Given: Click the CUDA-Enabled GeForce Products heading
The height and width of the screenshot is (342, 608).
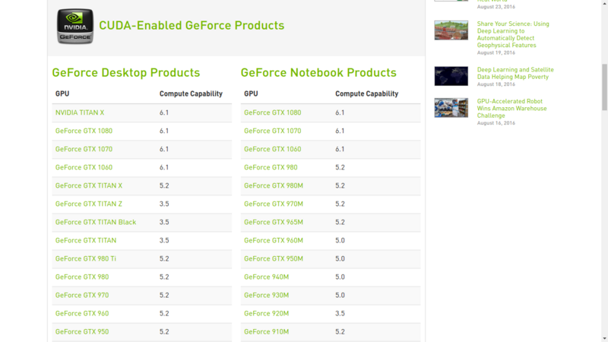Looking at the screenshot, I should coord(192,26).
